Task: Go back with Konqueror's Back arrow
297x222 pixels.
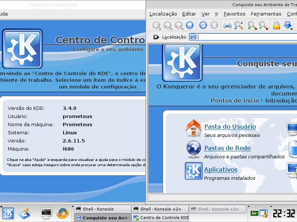Action: (x=156, y=25)
